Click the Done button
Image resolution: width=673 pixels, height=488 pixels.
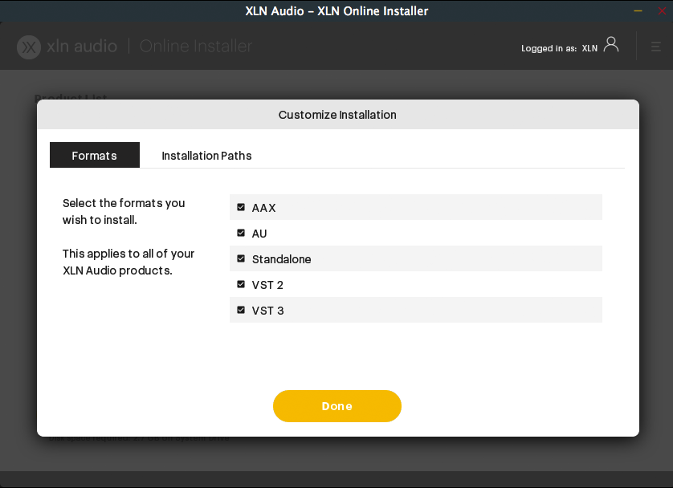(337, 406)
